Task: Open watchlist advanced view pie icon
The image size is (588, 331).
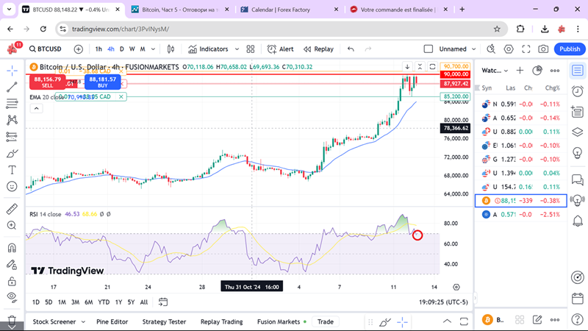Action: pyautogui.click(x=537, y=71)
